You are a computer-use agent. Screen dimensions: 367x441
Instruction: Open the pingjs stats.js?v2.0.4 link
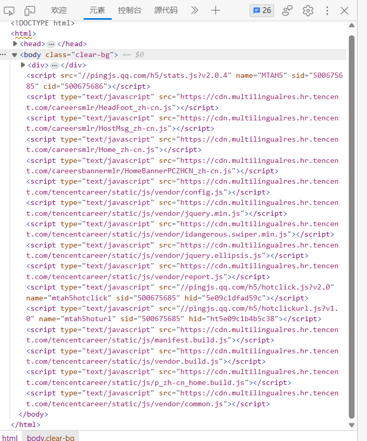[155, 75]
